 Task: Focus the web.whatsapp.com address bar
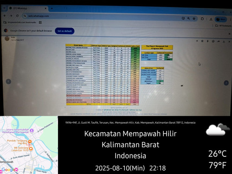(102, 17)
